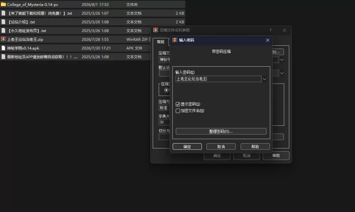
Task: Click the 切分为分卷 size field
Action: (164, 137)
